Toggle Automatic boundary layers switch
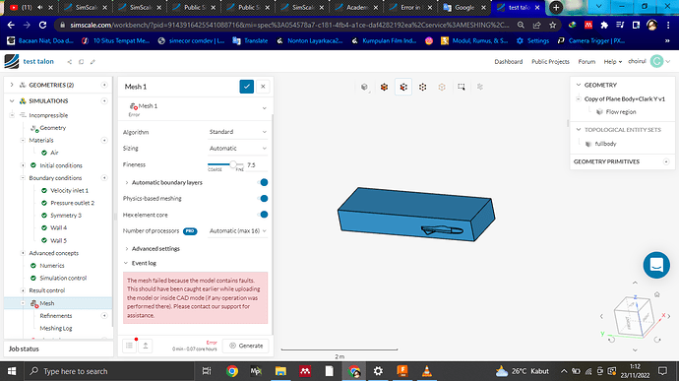 [263, 182]
